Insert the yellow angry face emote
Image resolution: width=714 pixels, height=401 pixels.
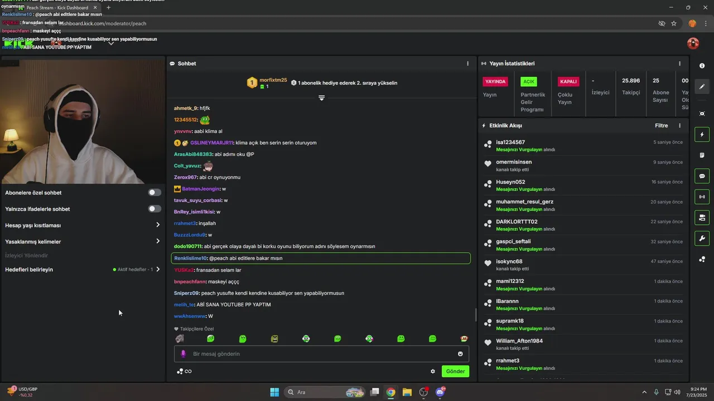click(274, 339)
